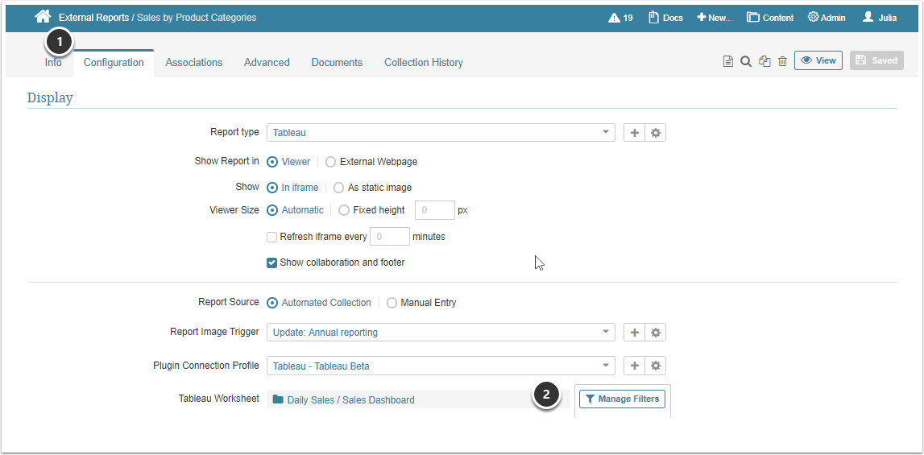Open the Collection History tab
The height and width of the screenshot is (455, 924).
tap(424, 63)
